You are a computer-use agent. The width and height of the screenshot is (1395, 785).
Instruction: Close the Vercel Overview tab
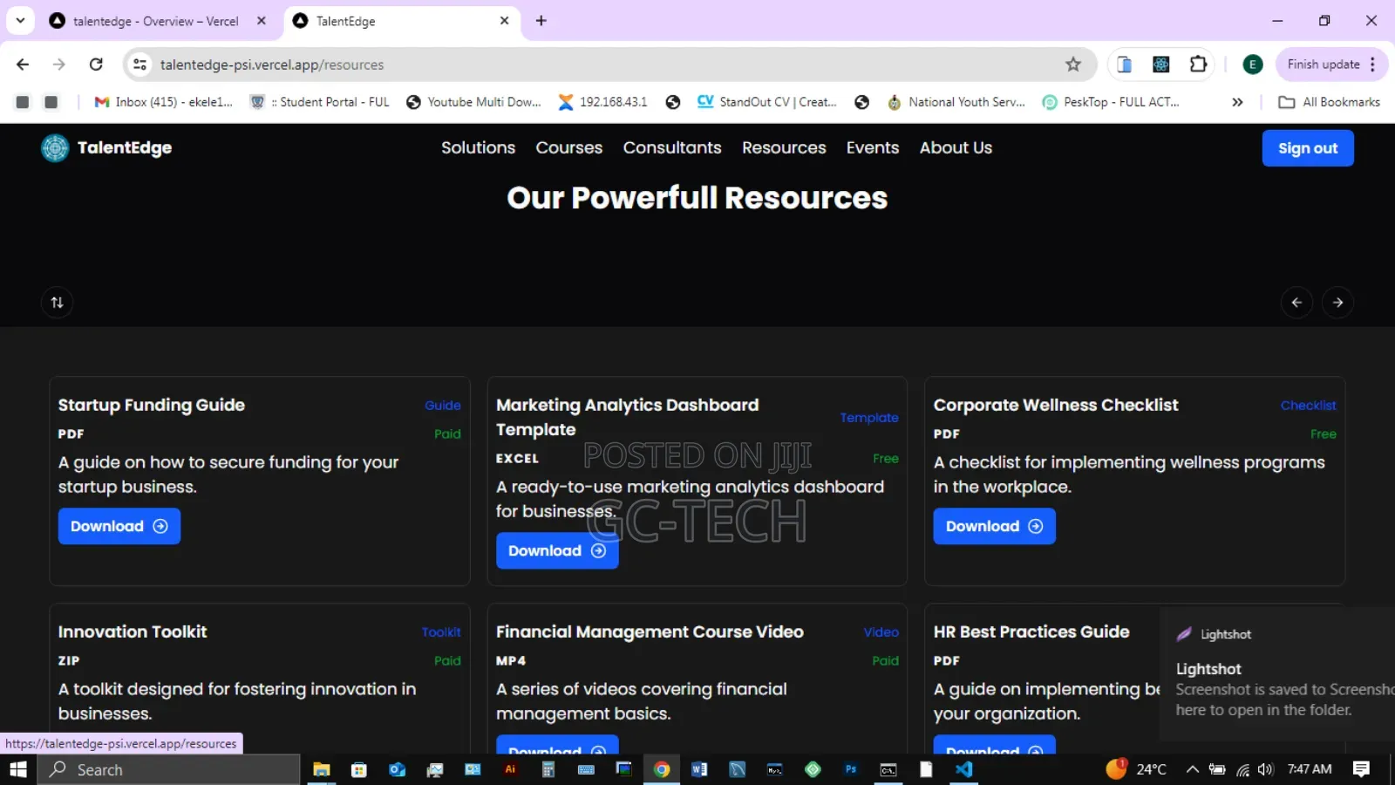point(262,21)
